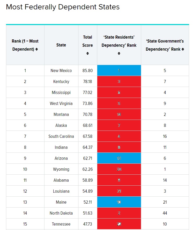Click Total Score sort arrows
Screen dimensions: 193x230
point(88,54)
